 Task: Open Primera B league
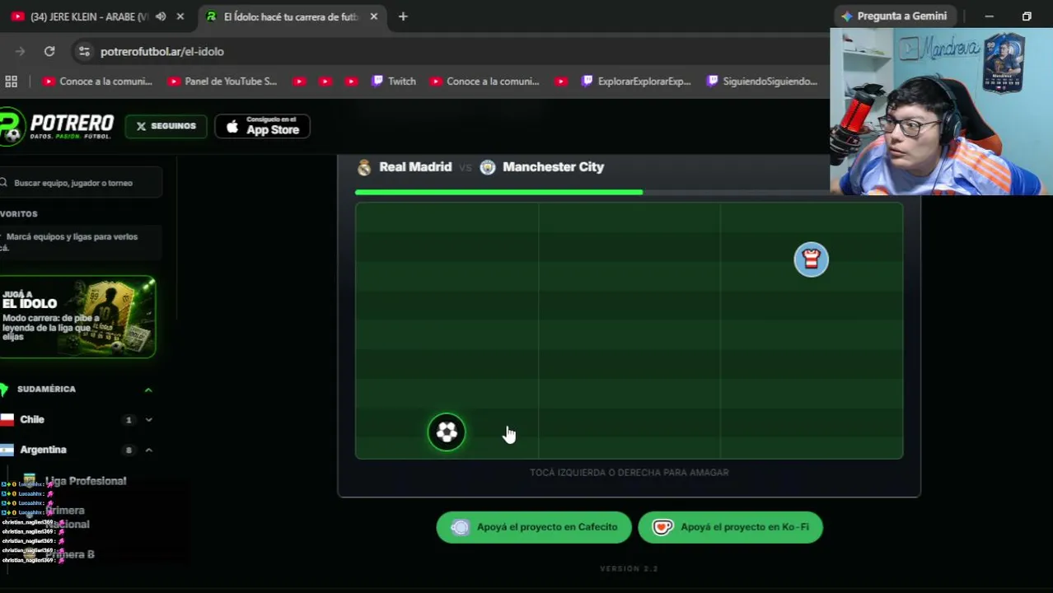[x=70, y=554]
